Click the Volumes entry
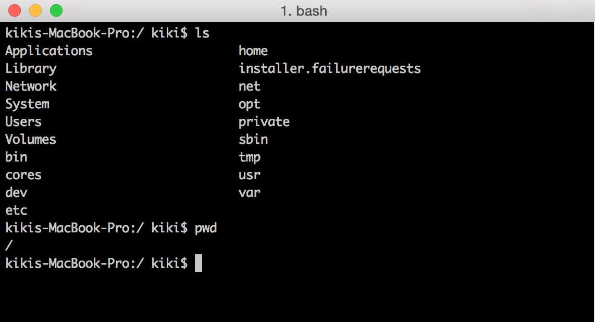Viewport: 595px width, 322px height. [x=31, y=140]
